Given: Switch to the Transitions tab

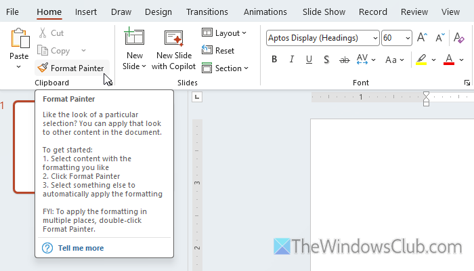Looking at the screenshot, I should 207,12.
